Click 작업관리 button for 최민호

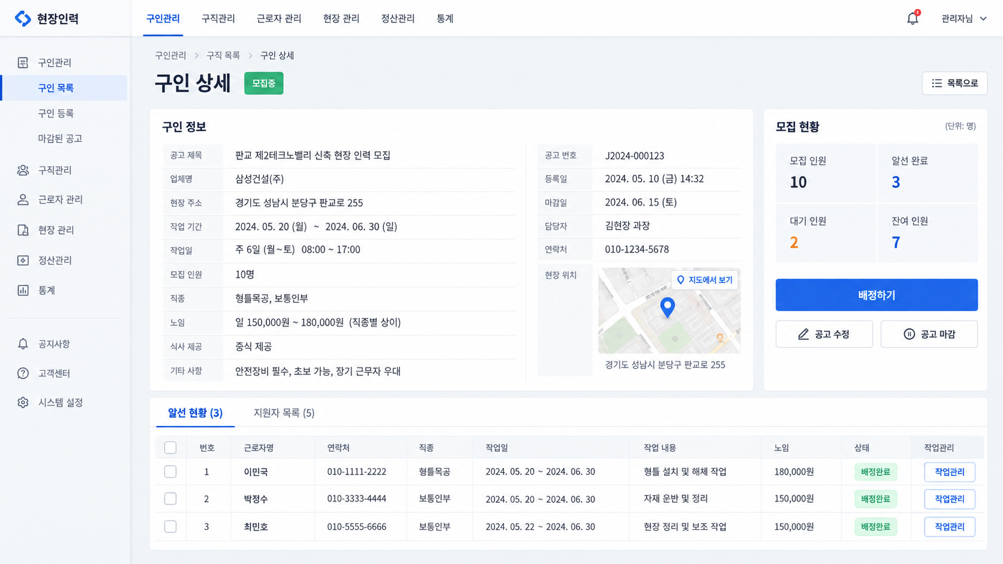point(950,526)
